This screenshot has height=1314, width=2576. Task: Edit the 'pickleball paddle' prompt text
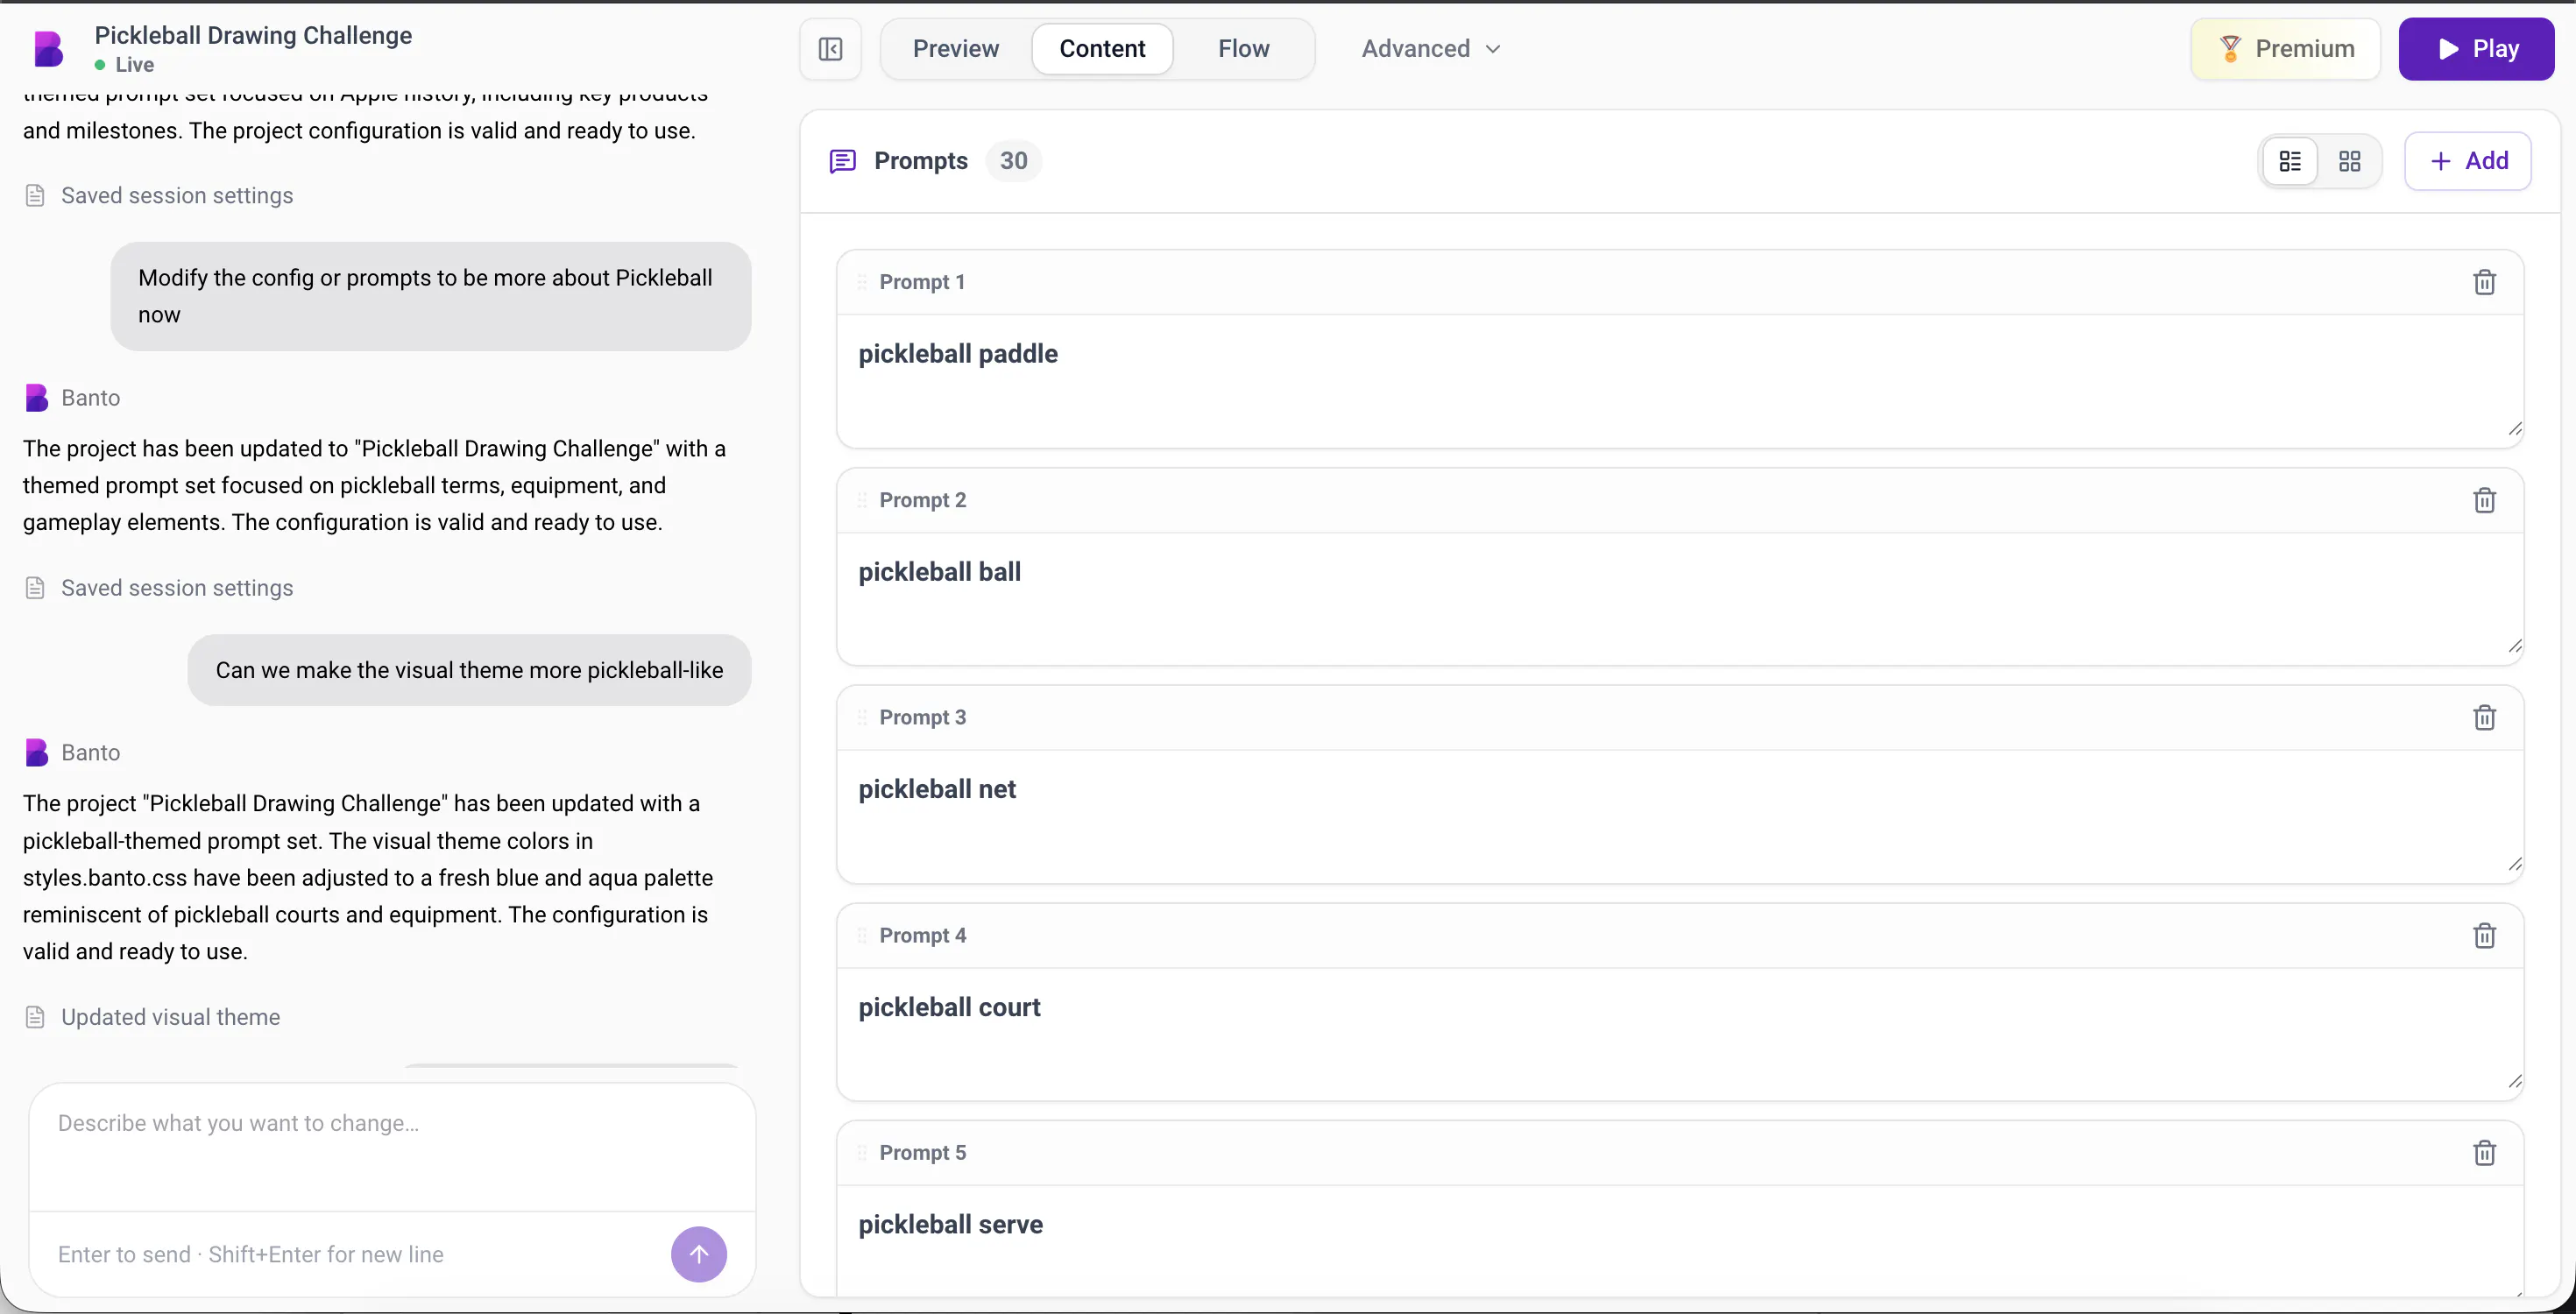(1679, 380)
